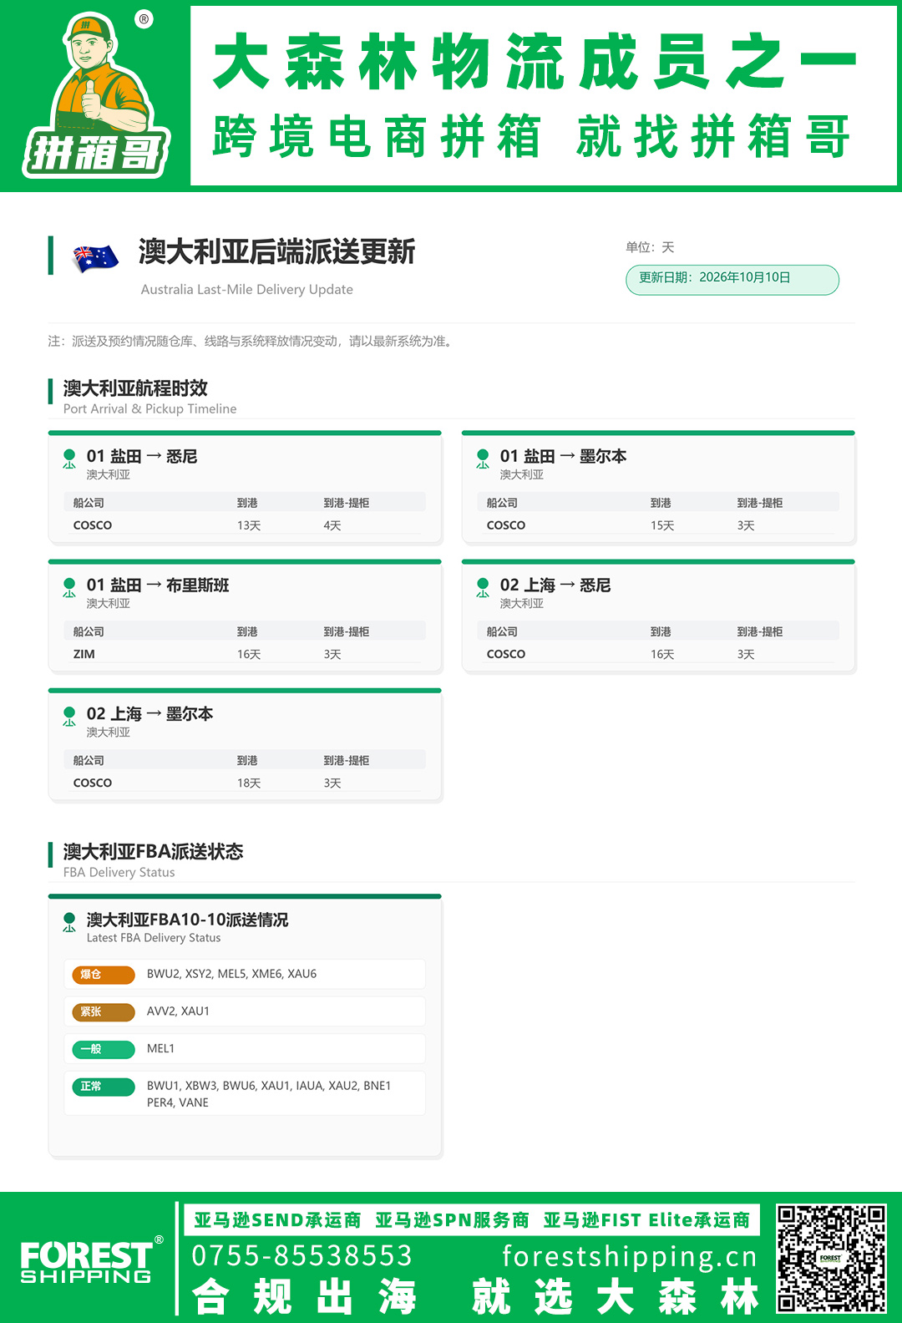Click card title 01 盐田 → 布里斯班
The width and height of the screenshot is (902, 1323).
point(158,585)
